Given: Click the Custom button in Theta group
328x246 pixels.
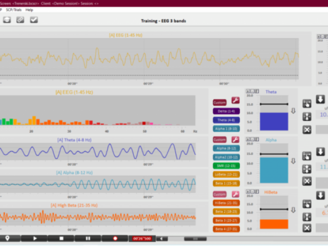Looking at the screenshot, I should coord(219,102).
